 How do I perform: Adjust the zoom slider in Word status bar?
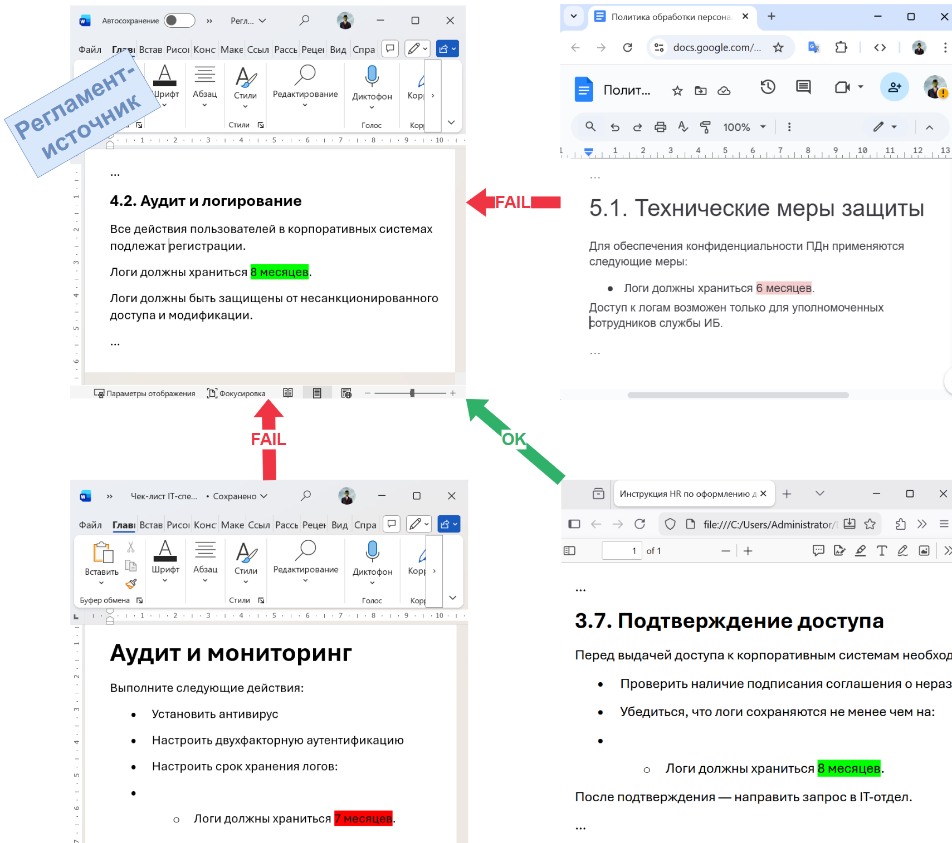pos(411,392)
